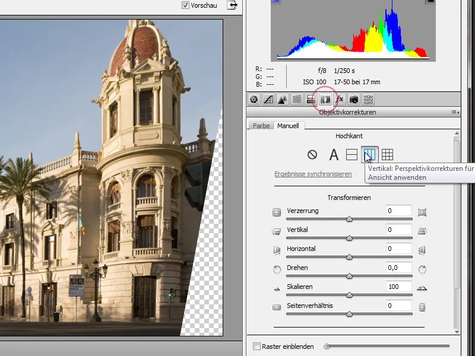The width and height of the screenshot is (475, 356).
Task: Open the Camera Calibration panel icon
Action: pyautogui.click(x=353, y=99)
